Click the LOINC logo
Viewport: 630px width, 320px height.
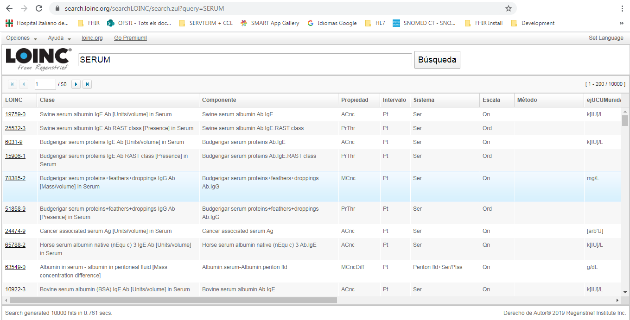tap(38, 59)
